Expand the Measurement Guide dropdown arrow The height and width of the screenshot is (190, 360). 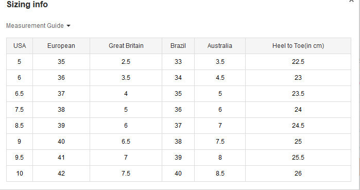68,26
